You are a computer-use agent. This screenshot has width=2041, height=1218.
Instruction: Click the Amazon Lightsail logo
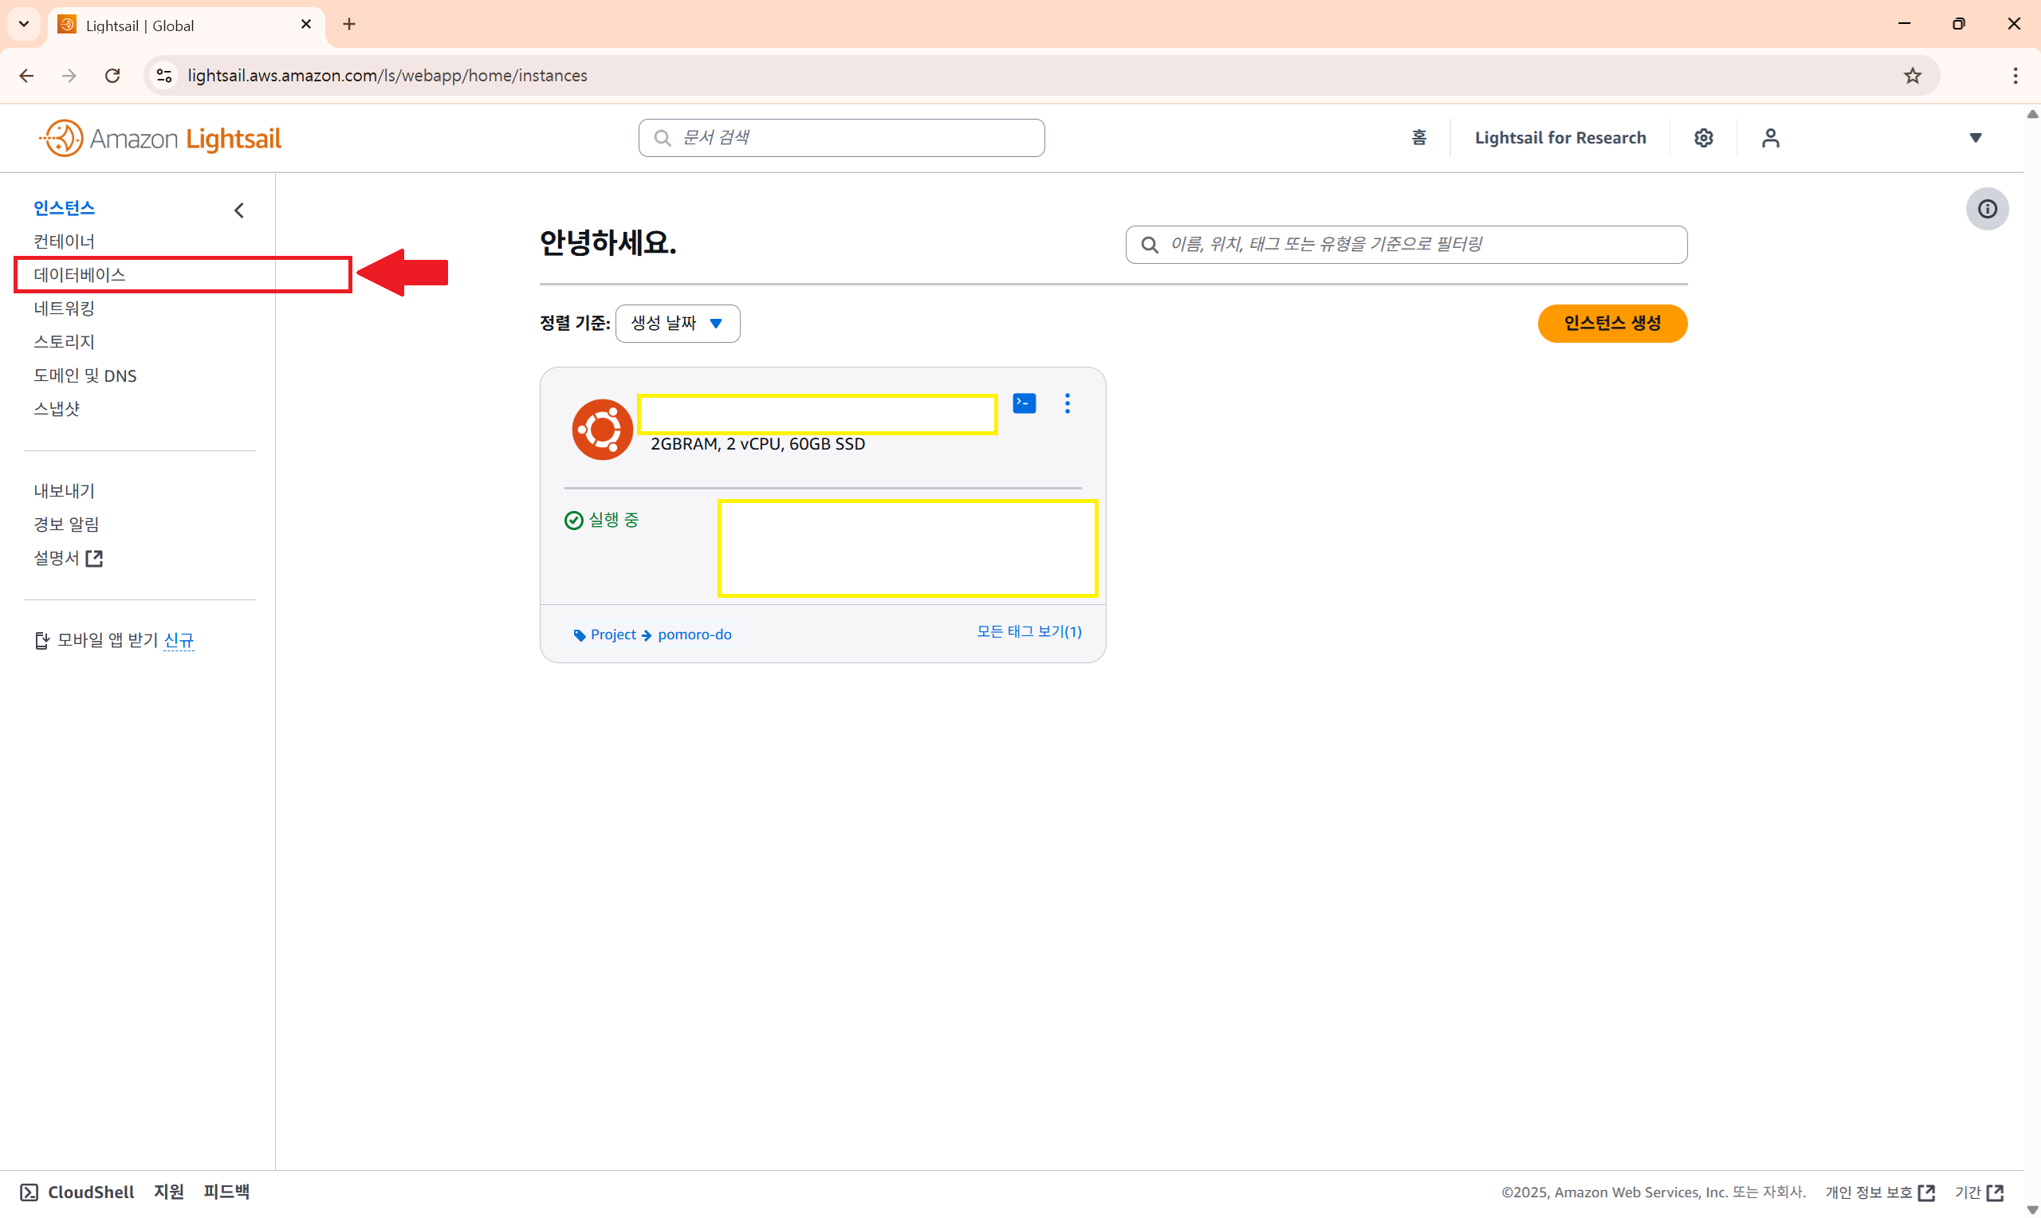160,139
